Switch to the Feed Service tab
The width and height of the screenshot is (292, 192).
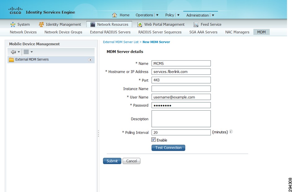click(x=207, y=24)
